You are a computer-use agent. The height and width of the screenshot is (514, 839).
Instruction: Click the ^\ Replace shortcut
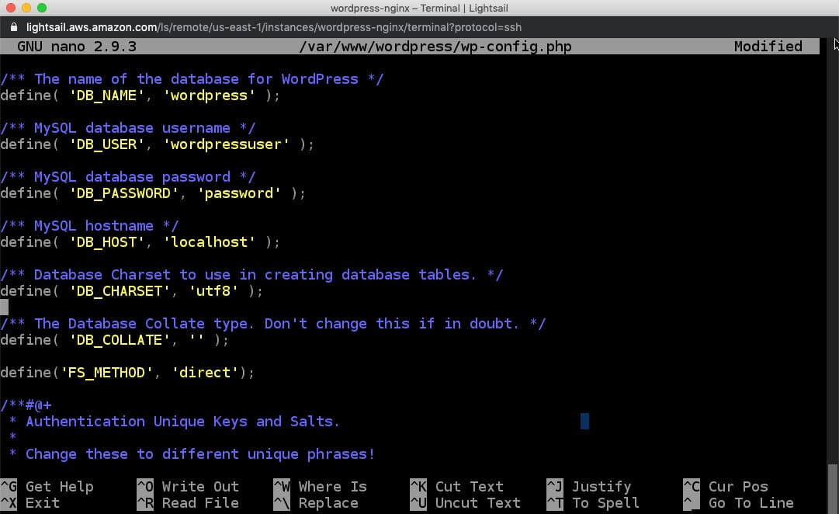(316, 503)
